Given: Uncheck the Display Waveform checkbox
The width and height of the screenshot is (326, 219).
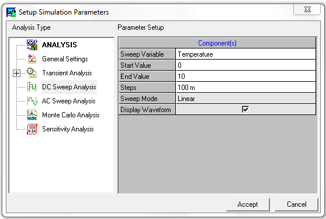Looking at the screenshot, I should click(x=245, y=109).
